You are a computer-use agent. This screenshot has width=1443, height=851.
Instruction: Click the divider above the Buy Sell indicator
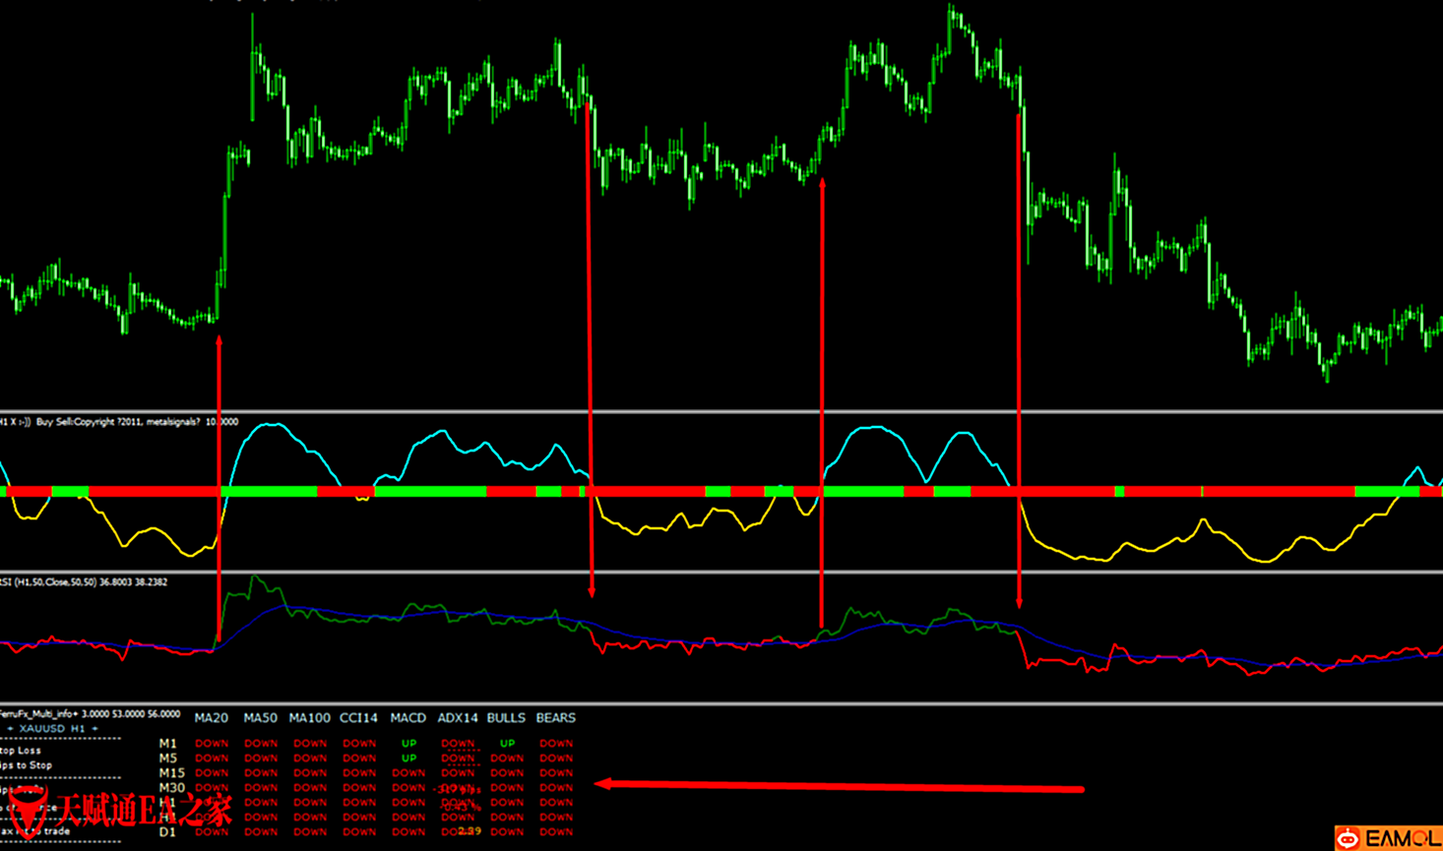click(721, 411)
